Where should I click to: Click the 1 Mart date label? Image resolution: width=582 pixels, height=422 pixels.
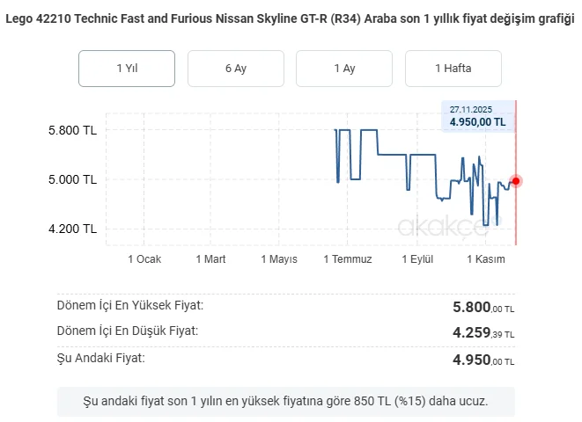pyautogui.click(x=210, y=258)
